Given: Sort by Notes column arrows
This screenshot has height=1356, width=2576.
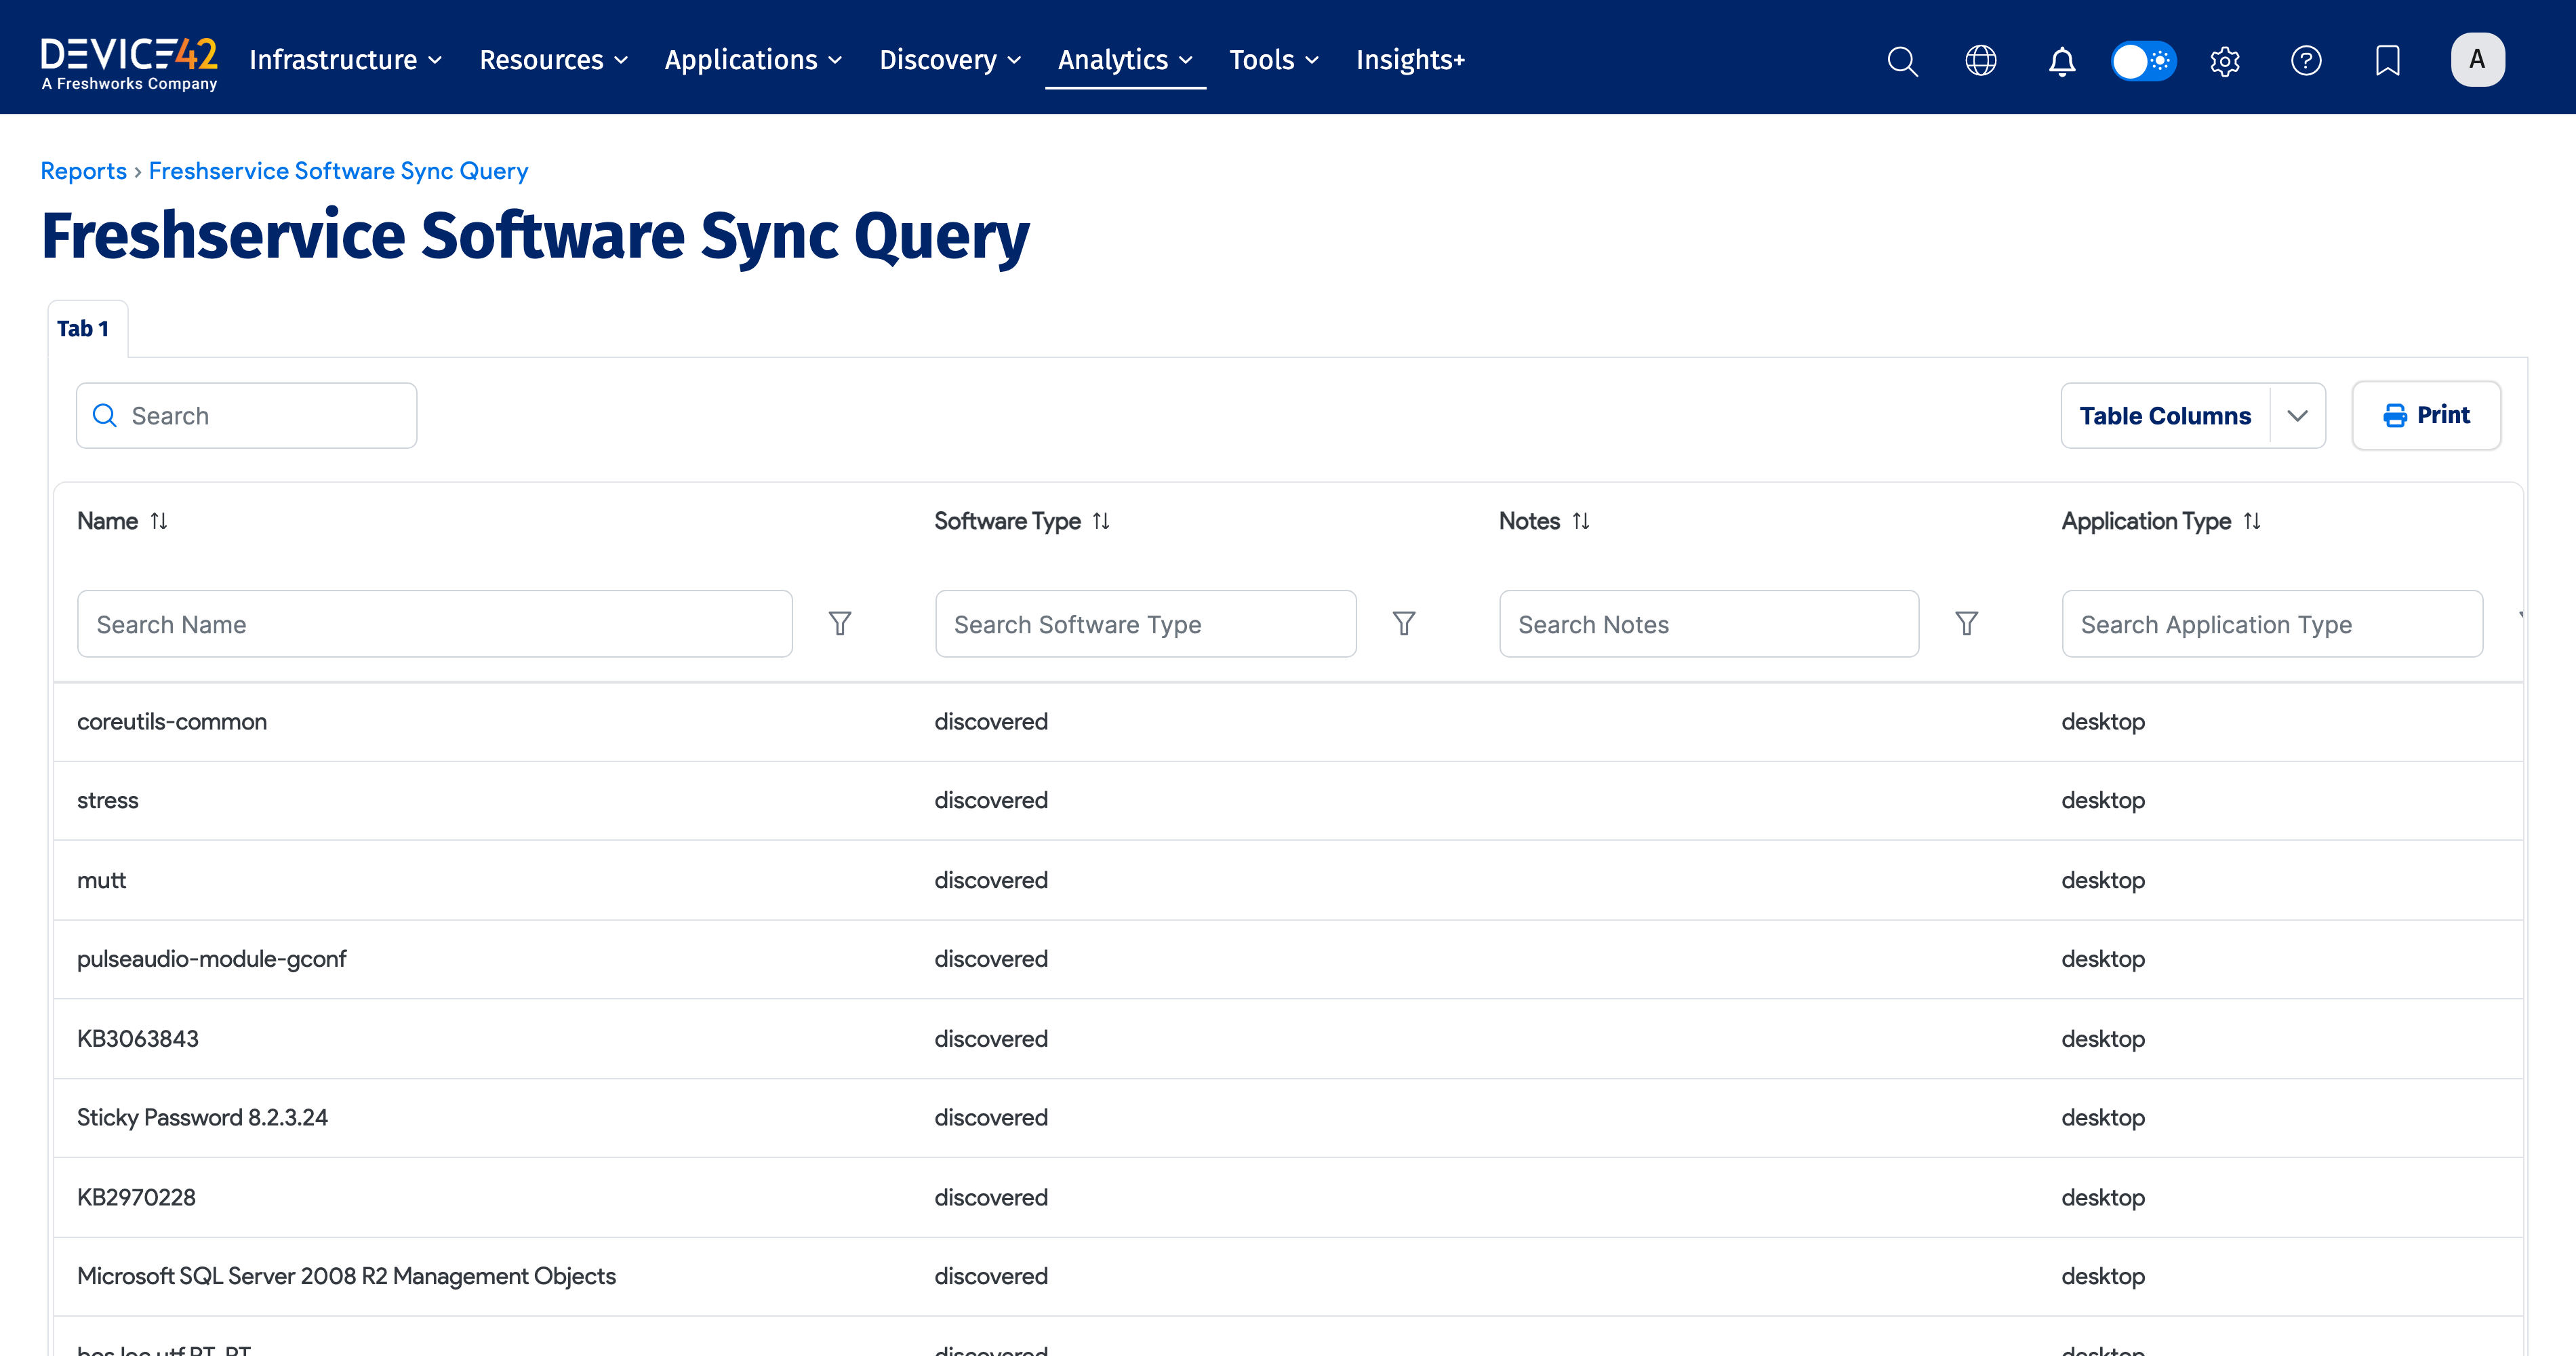Looking at the screenshot, I should 1581,521.
